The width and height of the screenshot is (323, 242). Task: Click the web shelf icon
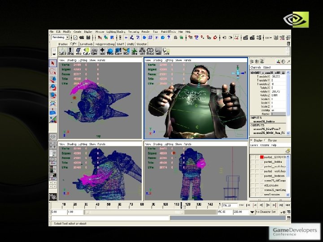click(x=78, y=51)
